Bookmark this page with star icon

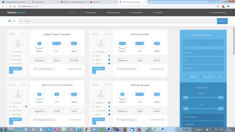[x=218, y=6]
